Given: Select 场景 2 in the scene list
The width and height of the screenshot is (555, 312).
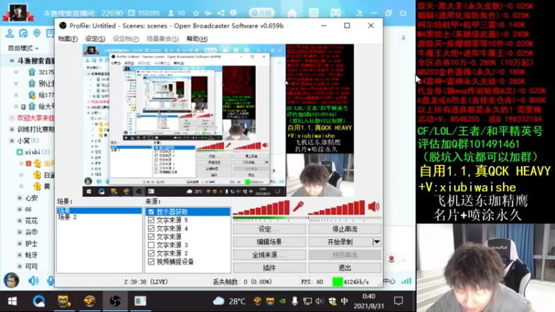Looking at the screenshot, I should point(67,217).
